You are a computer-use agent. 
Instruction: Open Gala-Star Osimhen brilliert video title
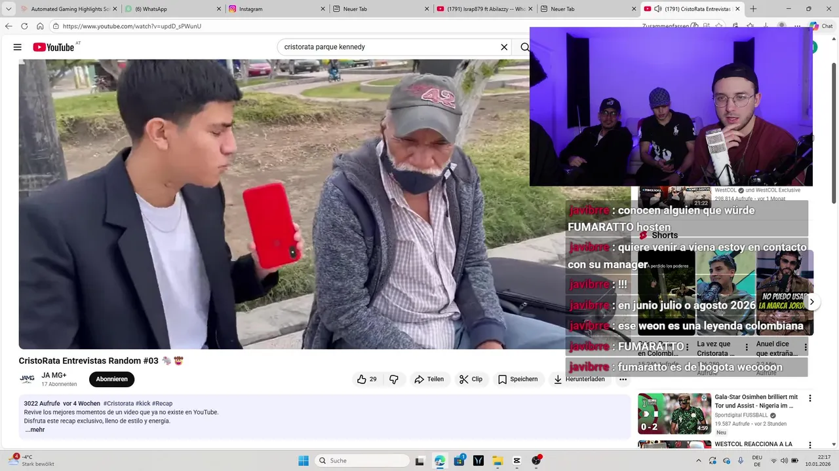(x=756, y=401)
